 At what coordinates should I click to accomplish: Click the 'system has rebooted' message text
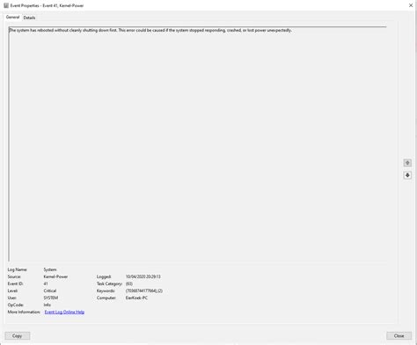150,30
